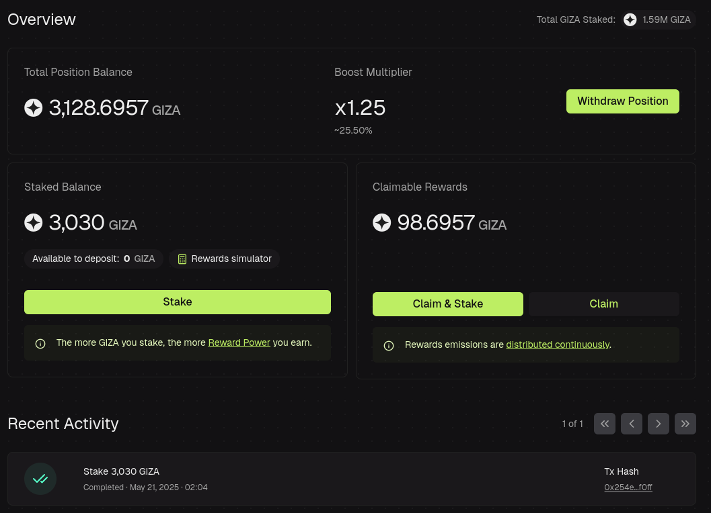Click the GIZA icon beside Staked Balance 3,030

click(33, 222)
